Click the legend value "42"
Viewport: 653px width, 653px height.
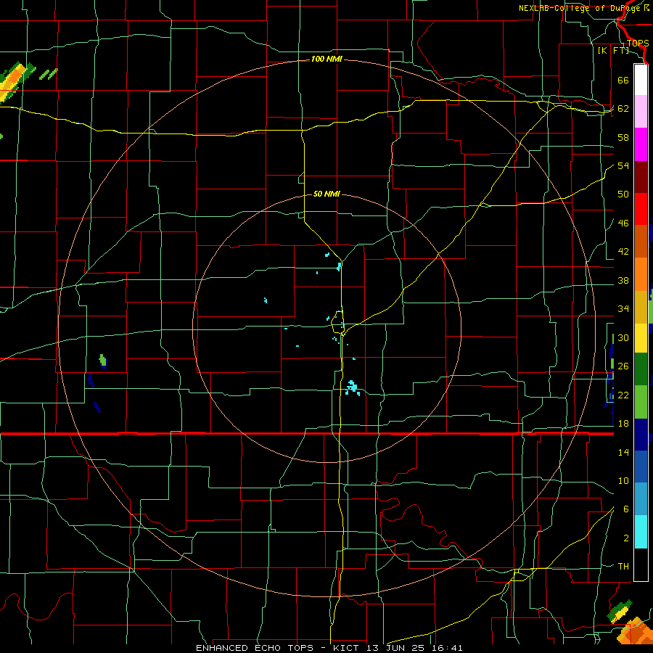tap(623, 252)
